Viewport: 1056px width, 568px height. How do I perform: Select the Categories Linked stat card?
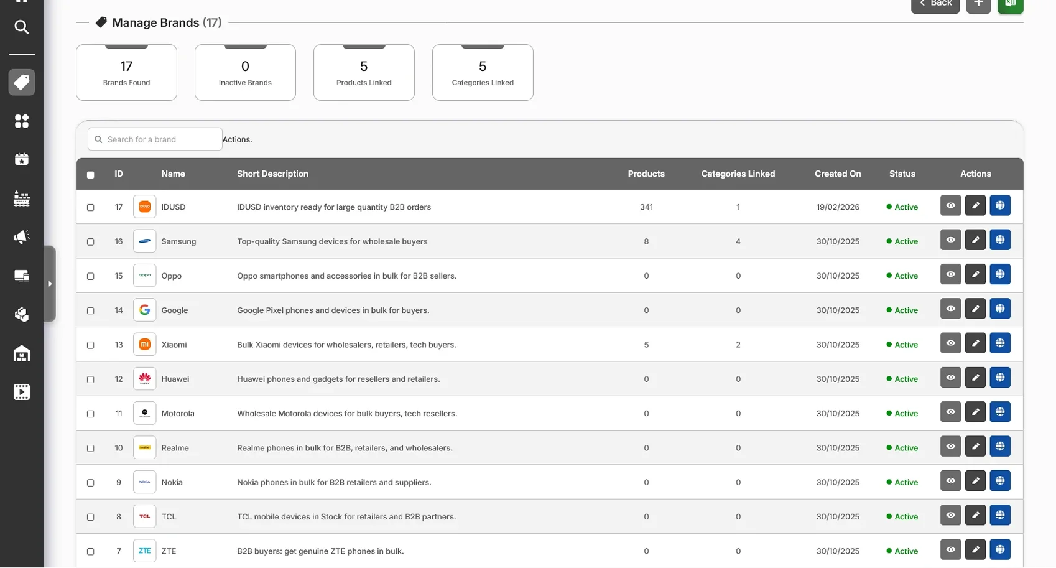pos(483,72)
